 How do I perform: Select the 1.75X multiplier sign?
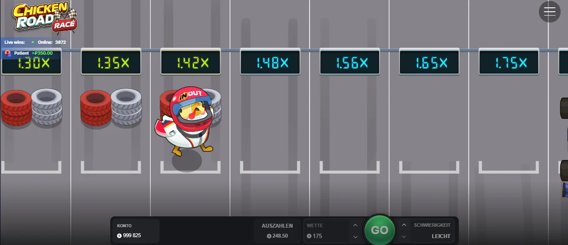509,62
